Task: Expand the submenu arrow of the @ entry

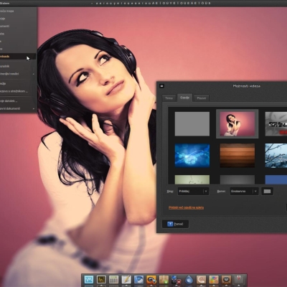Action: tap(34, 74)
